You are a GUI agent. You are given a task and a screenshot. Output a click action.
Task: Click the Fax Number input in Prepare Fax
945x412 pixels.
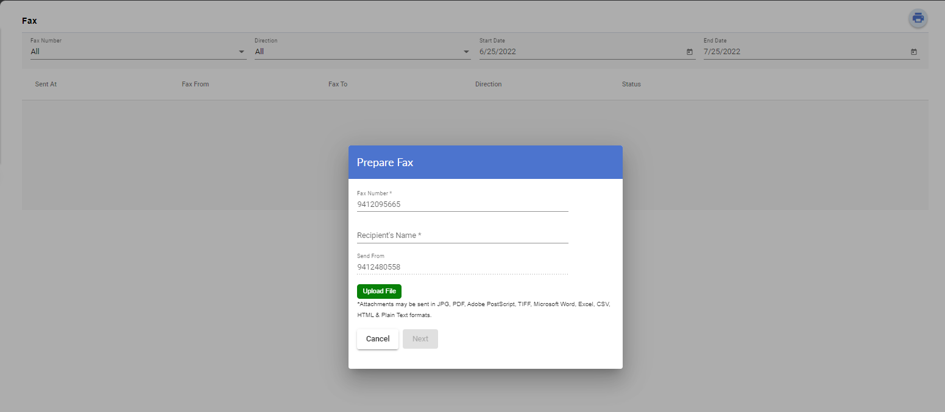coord(462,204)
